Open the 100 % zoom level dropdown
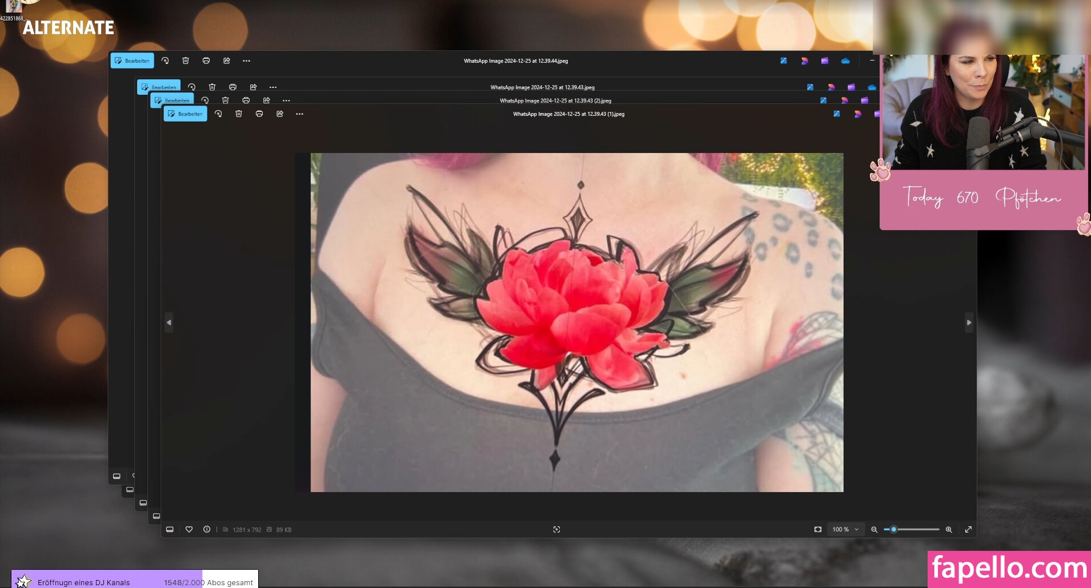 click(845, 529)
